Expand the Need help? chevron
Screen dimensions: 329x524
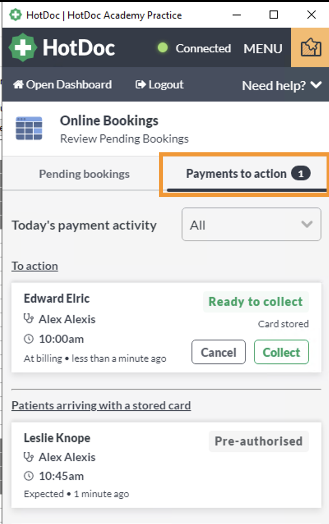pos(316,85)
